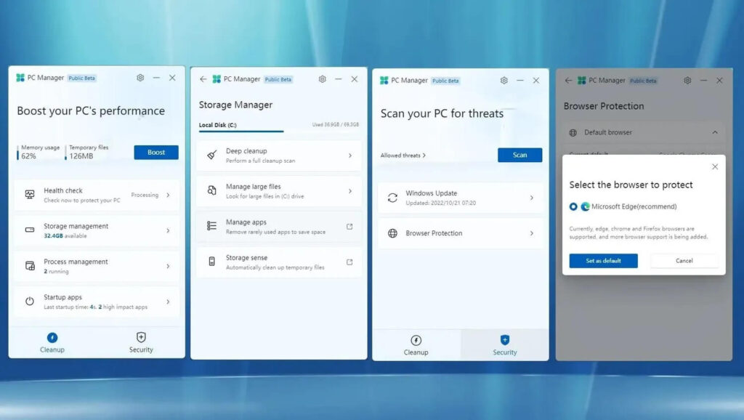Switch to Cleanup tab in Scan window
This screenshot has width=744, height=420.
(416, 344)
